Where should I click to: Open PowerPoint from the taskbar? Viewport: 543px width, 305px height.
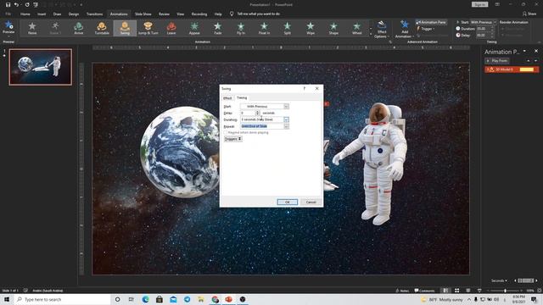[228, 299]
